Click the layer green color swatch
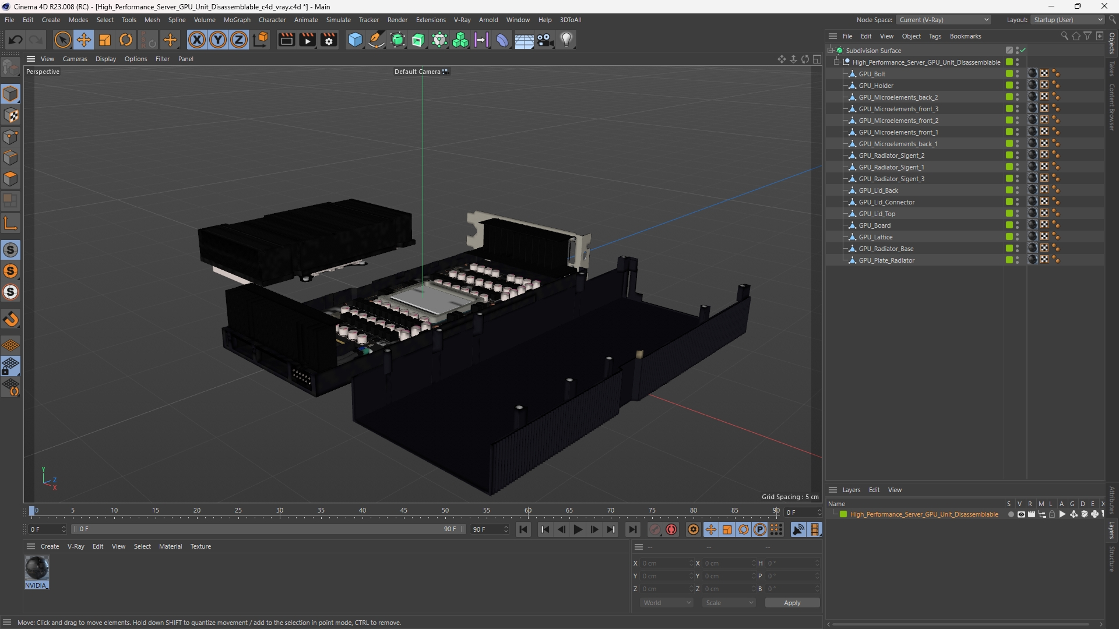 click(843, 514)
